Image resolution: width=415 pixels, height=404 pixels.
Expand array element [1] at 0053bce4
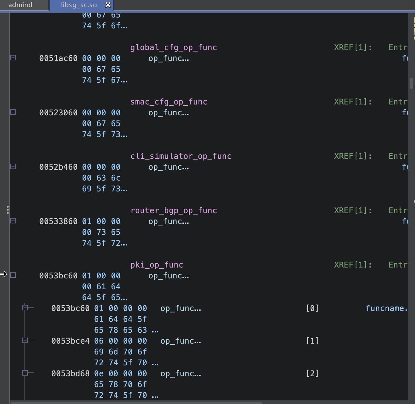click(x=25, y=340)
